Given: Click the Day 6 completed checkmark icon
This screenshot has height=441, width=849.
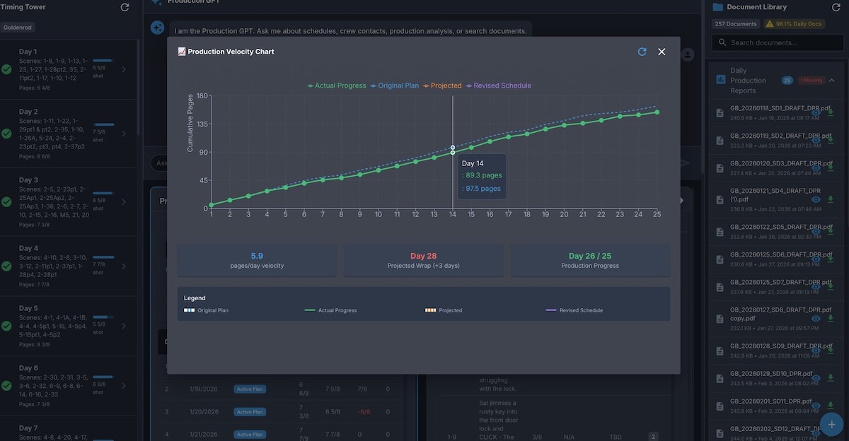Looking at the screenshot, I should coord(6,386).
